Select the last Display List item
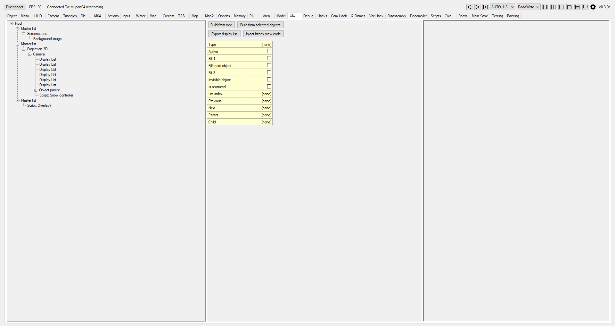The image size is (615, 326). 48,85
